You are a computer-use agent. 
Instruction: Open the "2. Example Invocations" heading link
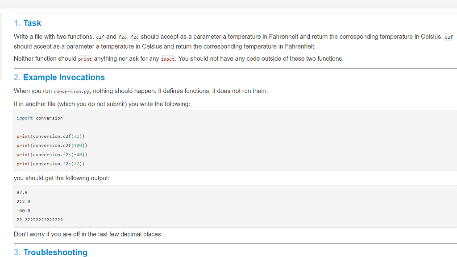(59, 77)
